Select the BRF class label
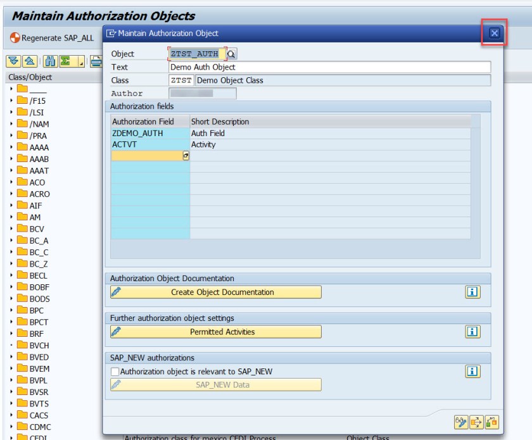Screen dimensions: 532x440 (x=36, y=334)
